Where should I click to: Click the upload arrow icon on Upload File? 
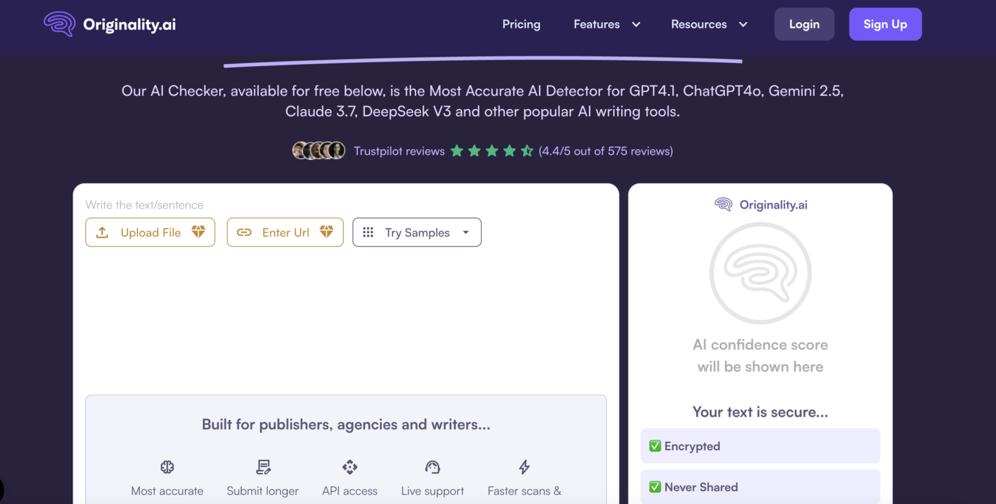[x=102, y=233]
